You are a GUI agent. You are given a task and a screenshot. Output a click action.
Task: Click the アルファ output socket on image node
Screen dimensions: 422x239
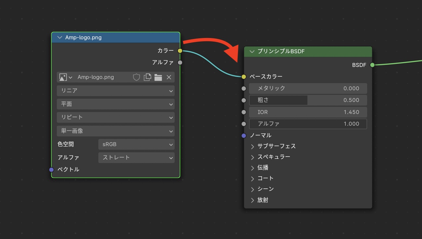(x=180, y=62)
